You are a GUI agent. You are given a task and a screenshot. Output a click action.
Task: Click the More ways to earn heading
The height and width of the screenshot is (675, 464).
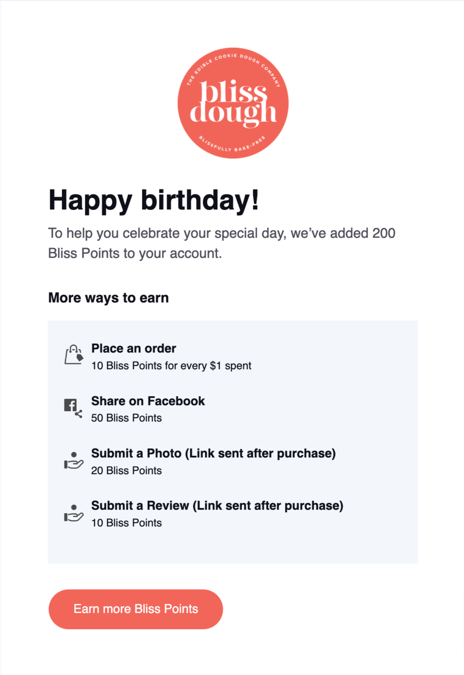(x=108, y=298)
